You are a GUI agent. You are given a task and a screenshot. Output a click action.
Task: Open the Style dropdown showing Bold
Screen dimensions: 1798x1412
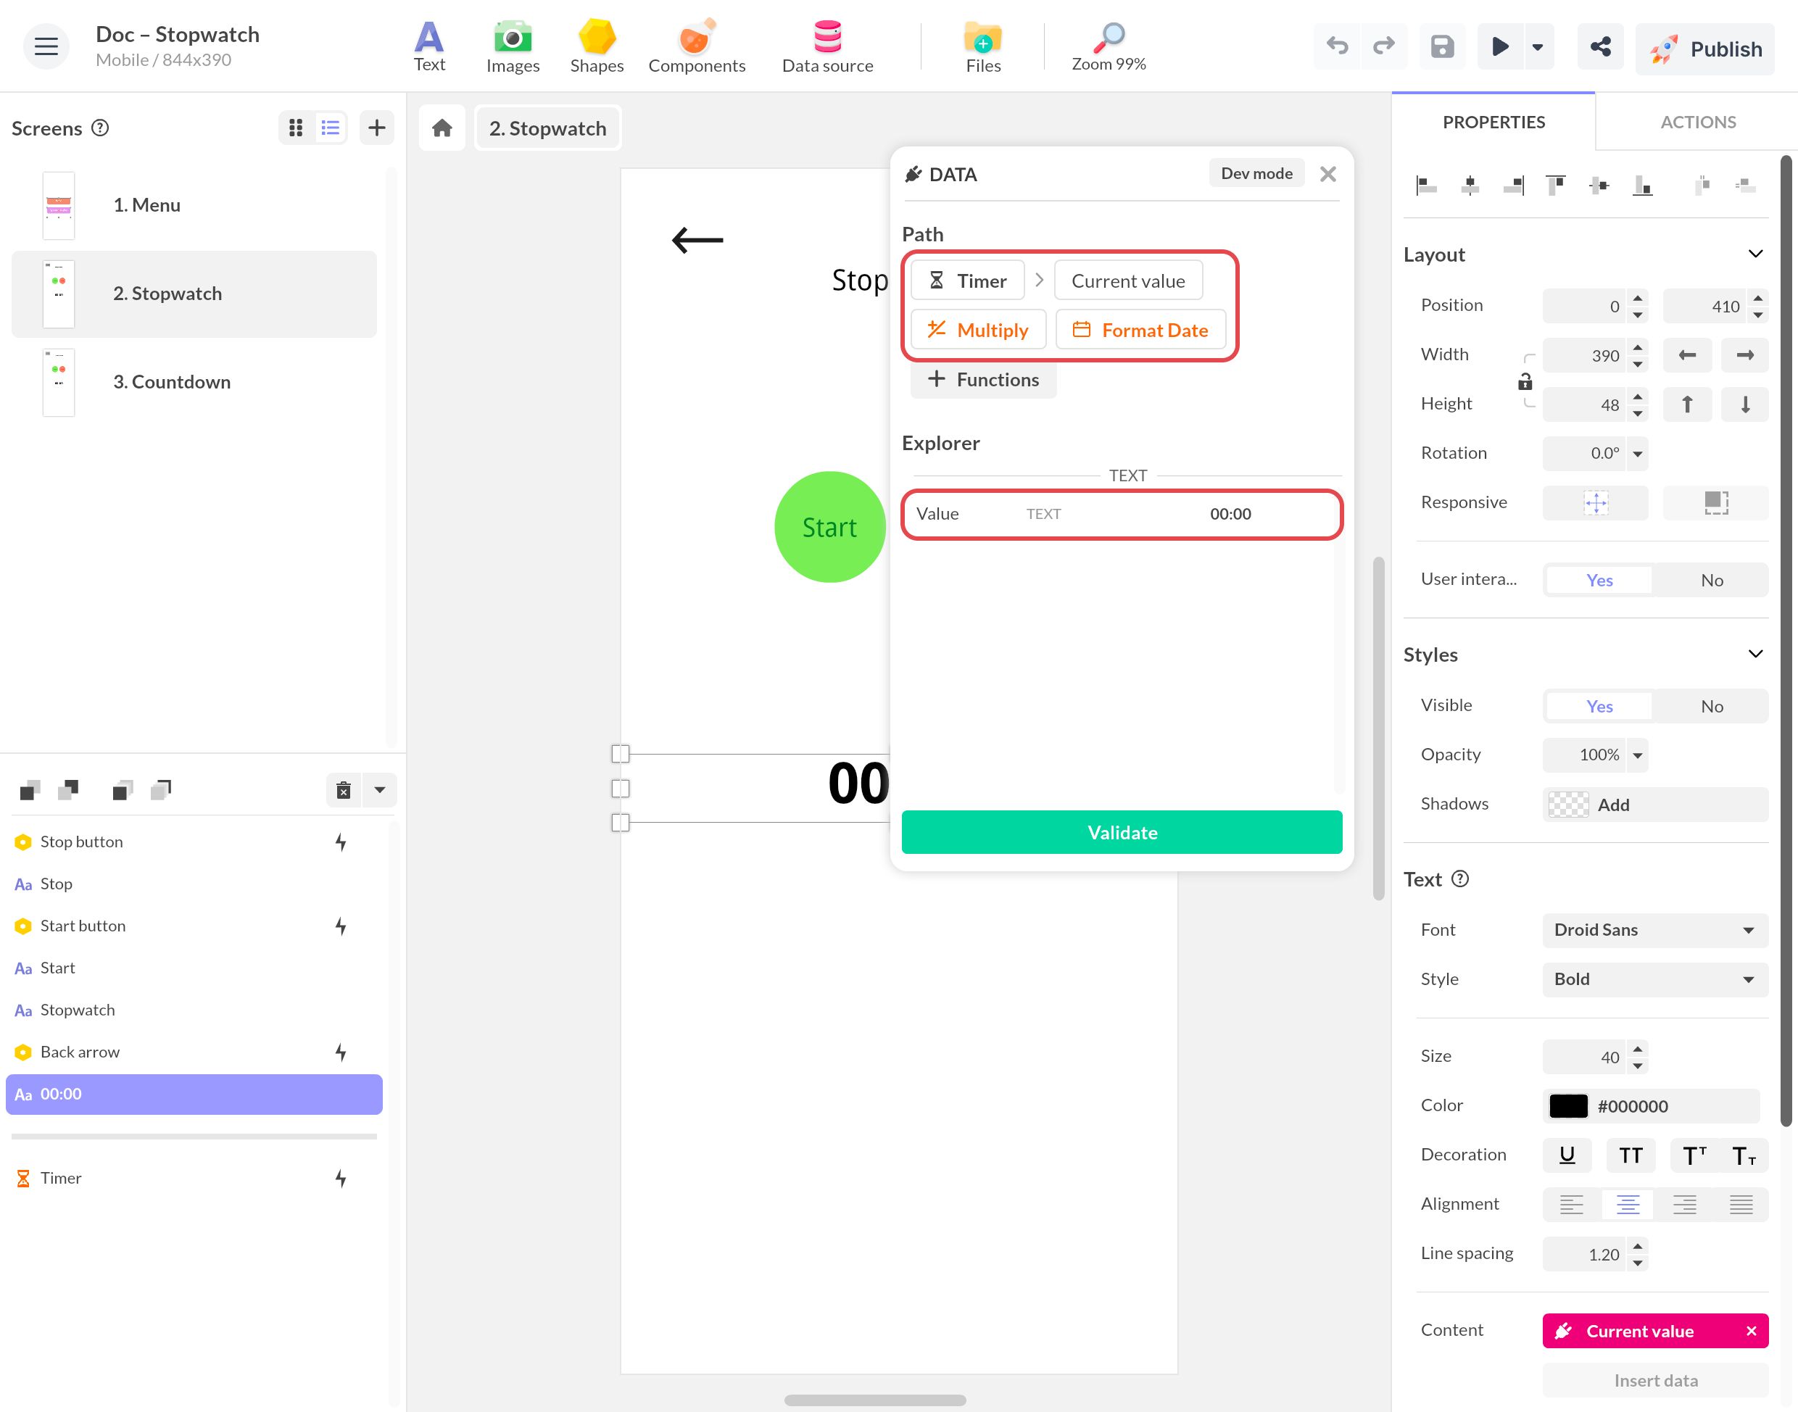1654,980
